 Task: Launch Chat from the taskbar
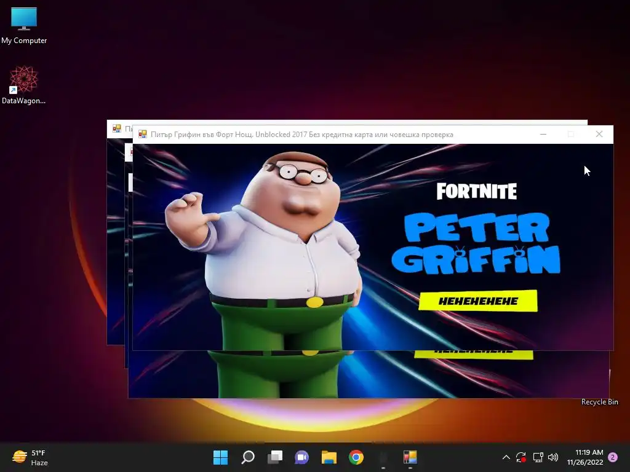(x=301, y=457)
